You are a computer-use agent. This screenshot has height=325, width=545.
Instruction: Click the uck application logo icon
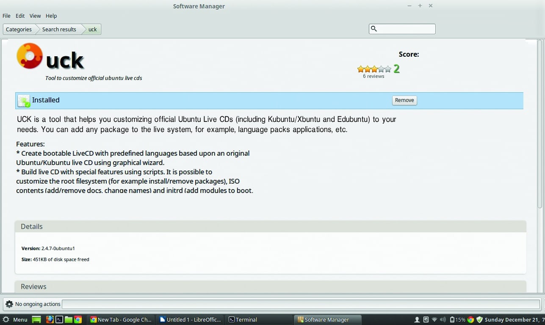tap(29, 55)
